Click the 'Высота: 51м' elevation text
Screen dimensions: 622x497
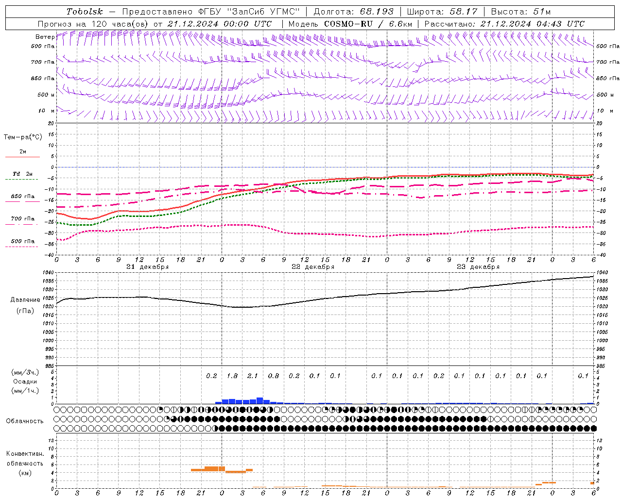[x=521, y=12]
